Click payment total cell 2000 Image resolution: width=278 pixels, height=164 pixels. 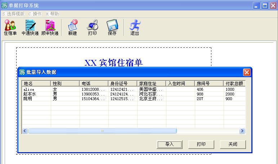pos(230,94)
